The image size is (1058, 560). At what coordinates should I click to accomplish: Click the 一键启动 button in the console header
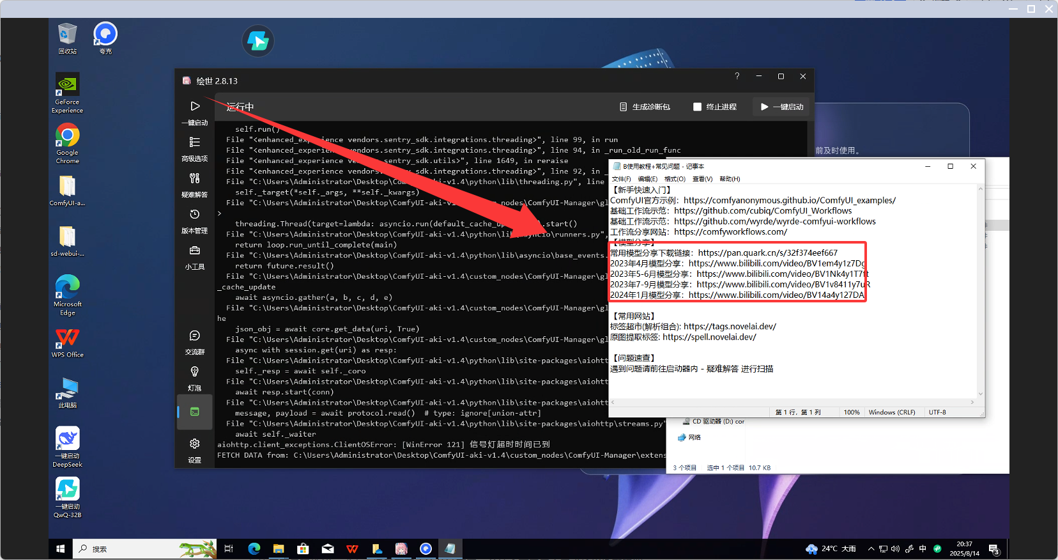[x=781, y=107]
